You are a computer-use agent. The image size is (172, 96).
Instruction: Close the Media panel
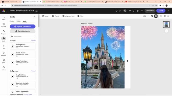point(35,17)
